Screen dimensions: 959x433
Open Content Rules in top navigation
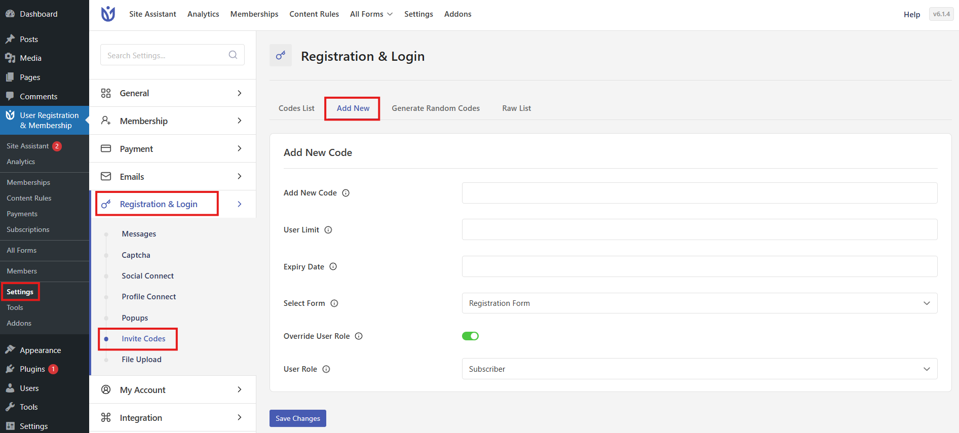pos(314,14)
